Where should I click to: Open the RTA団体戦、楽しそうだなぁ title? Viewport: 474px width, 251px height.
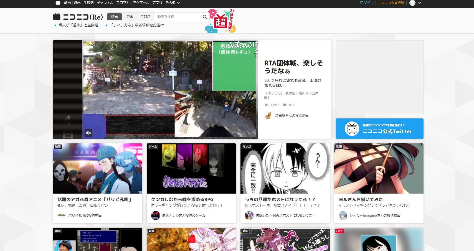(x=293, y=67)
